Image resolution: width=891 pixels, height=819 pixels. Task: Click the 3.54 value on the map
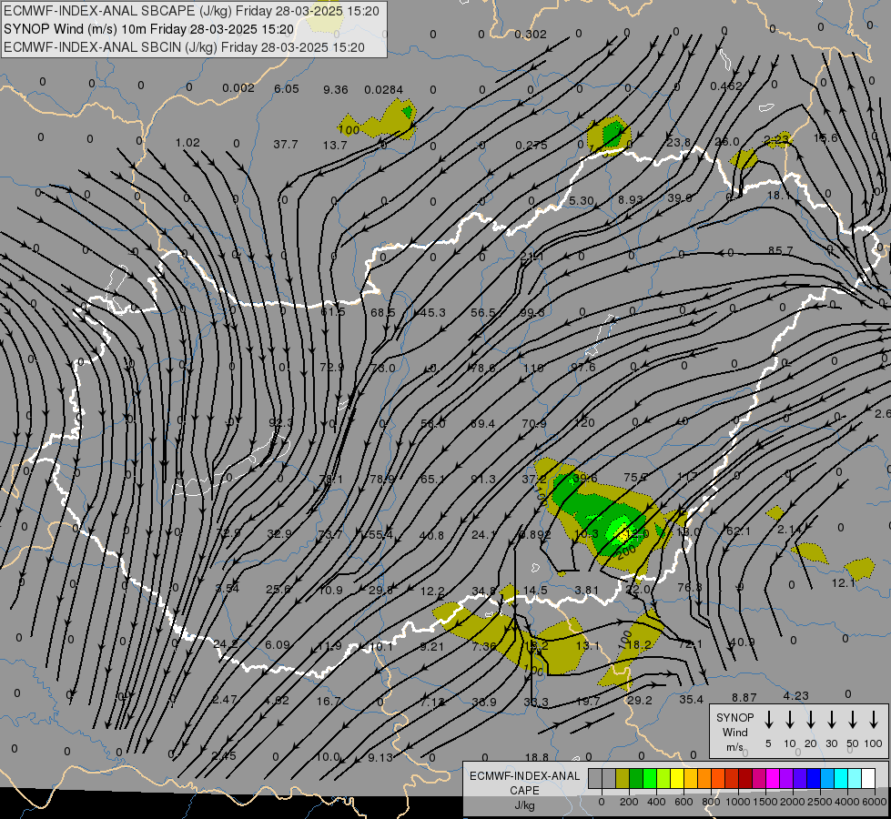(x=228, y=588)
